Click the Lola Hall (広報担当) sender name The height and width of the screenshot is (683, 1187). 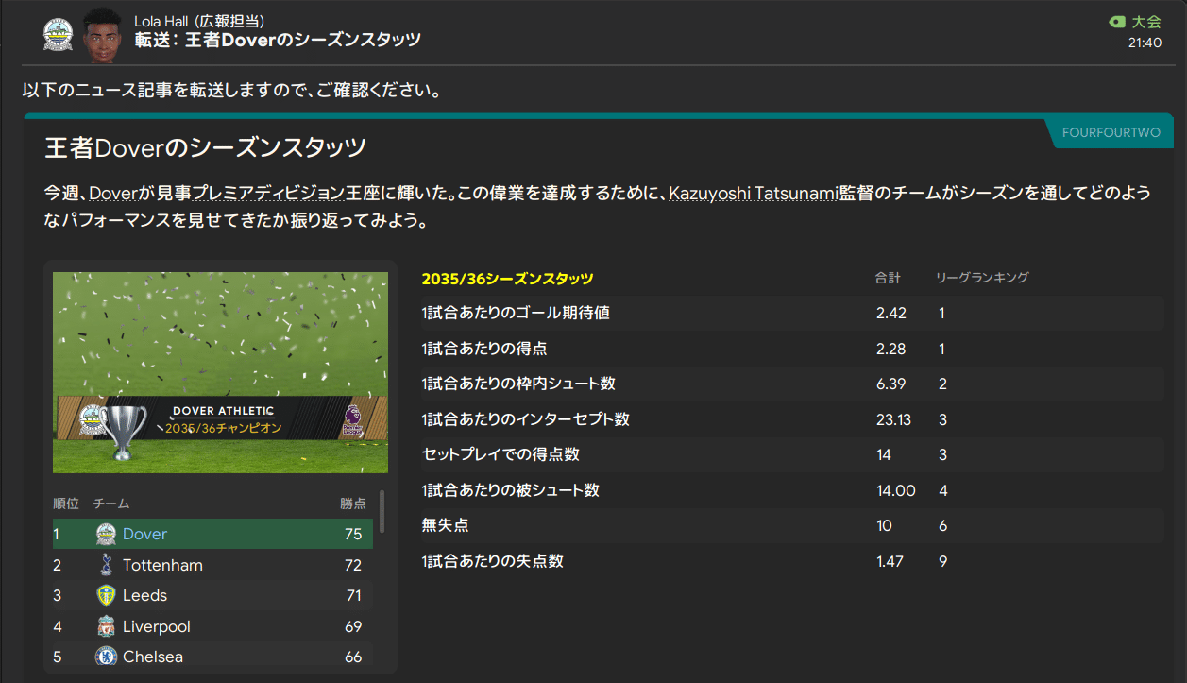pyautogui.click(x=199, y=21)
